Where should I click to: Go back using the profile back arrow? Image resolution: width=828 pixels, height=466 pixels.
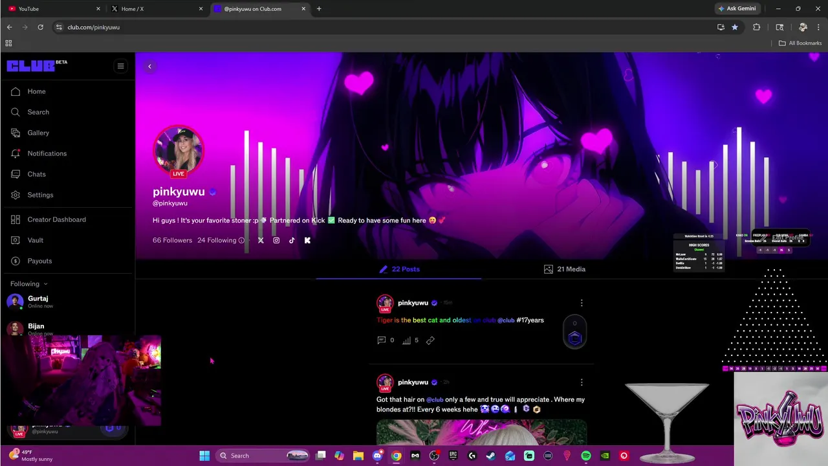pyautogui.click(x=149, y=66)
